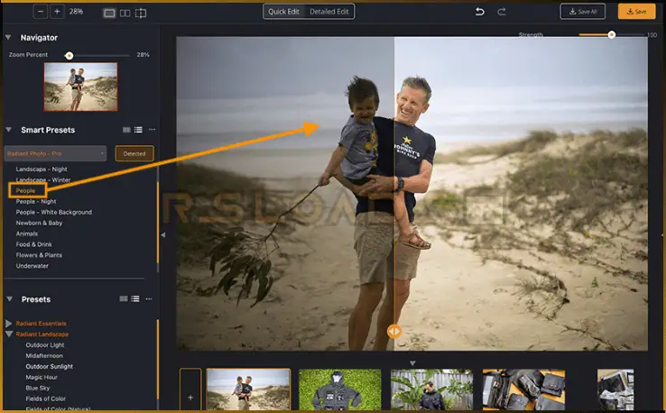Click the orange Save button
Image resolution: width=666 pixels, height=413 pixels.
pos(636,12)
